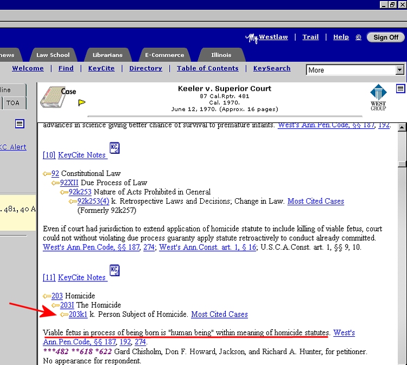Switch to the Law School tab

click(x=53, y=55)
